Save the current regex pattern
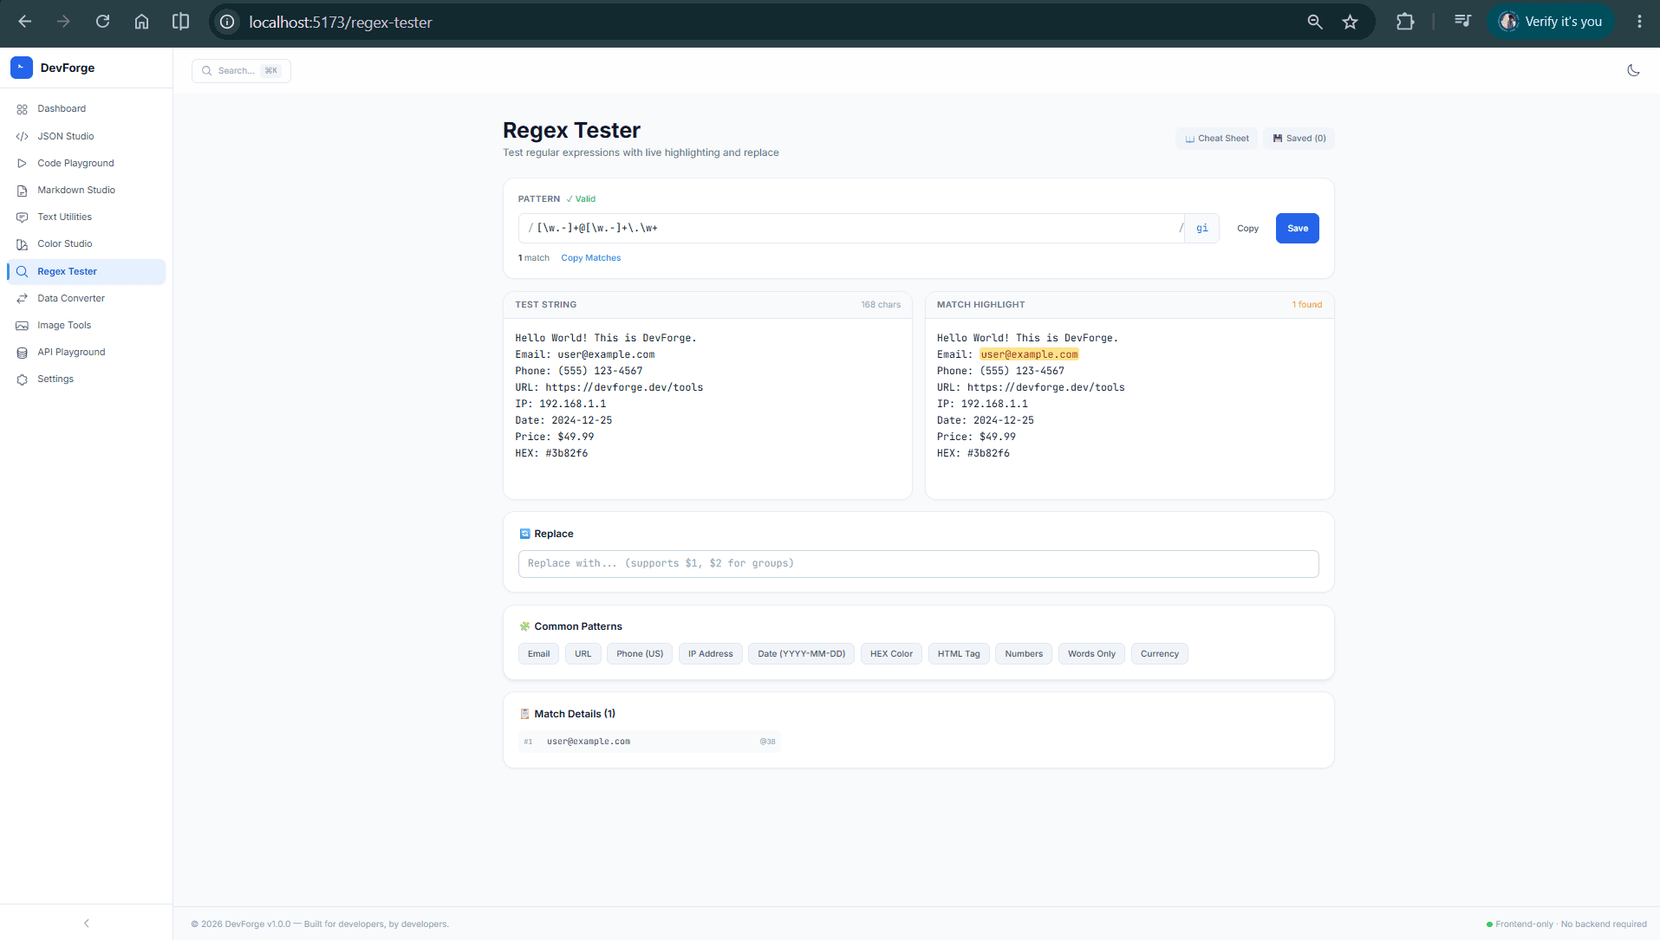1660x940 pixels. point(1297,229)
